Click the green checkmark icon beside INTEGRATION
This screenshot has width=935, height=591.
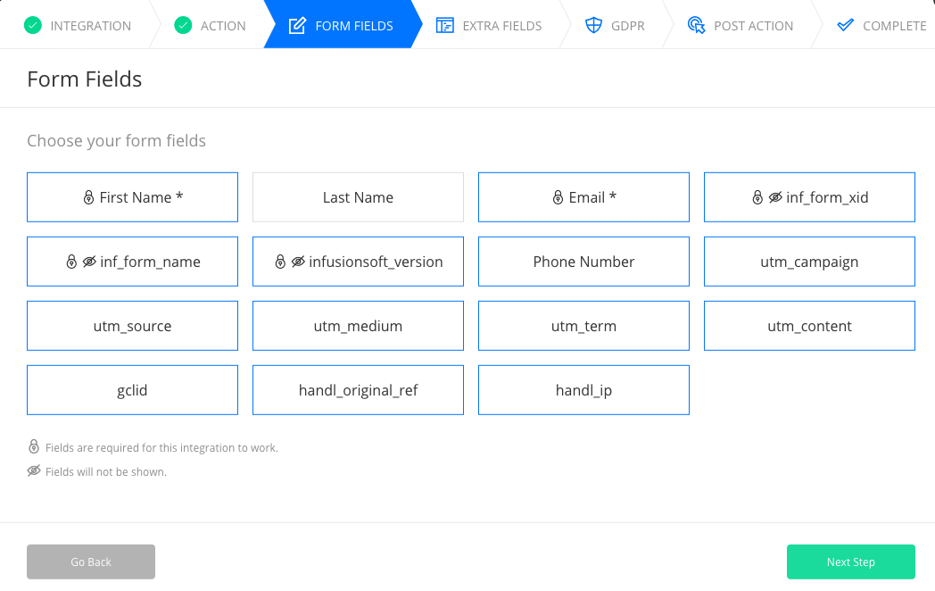[33, 26]
